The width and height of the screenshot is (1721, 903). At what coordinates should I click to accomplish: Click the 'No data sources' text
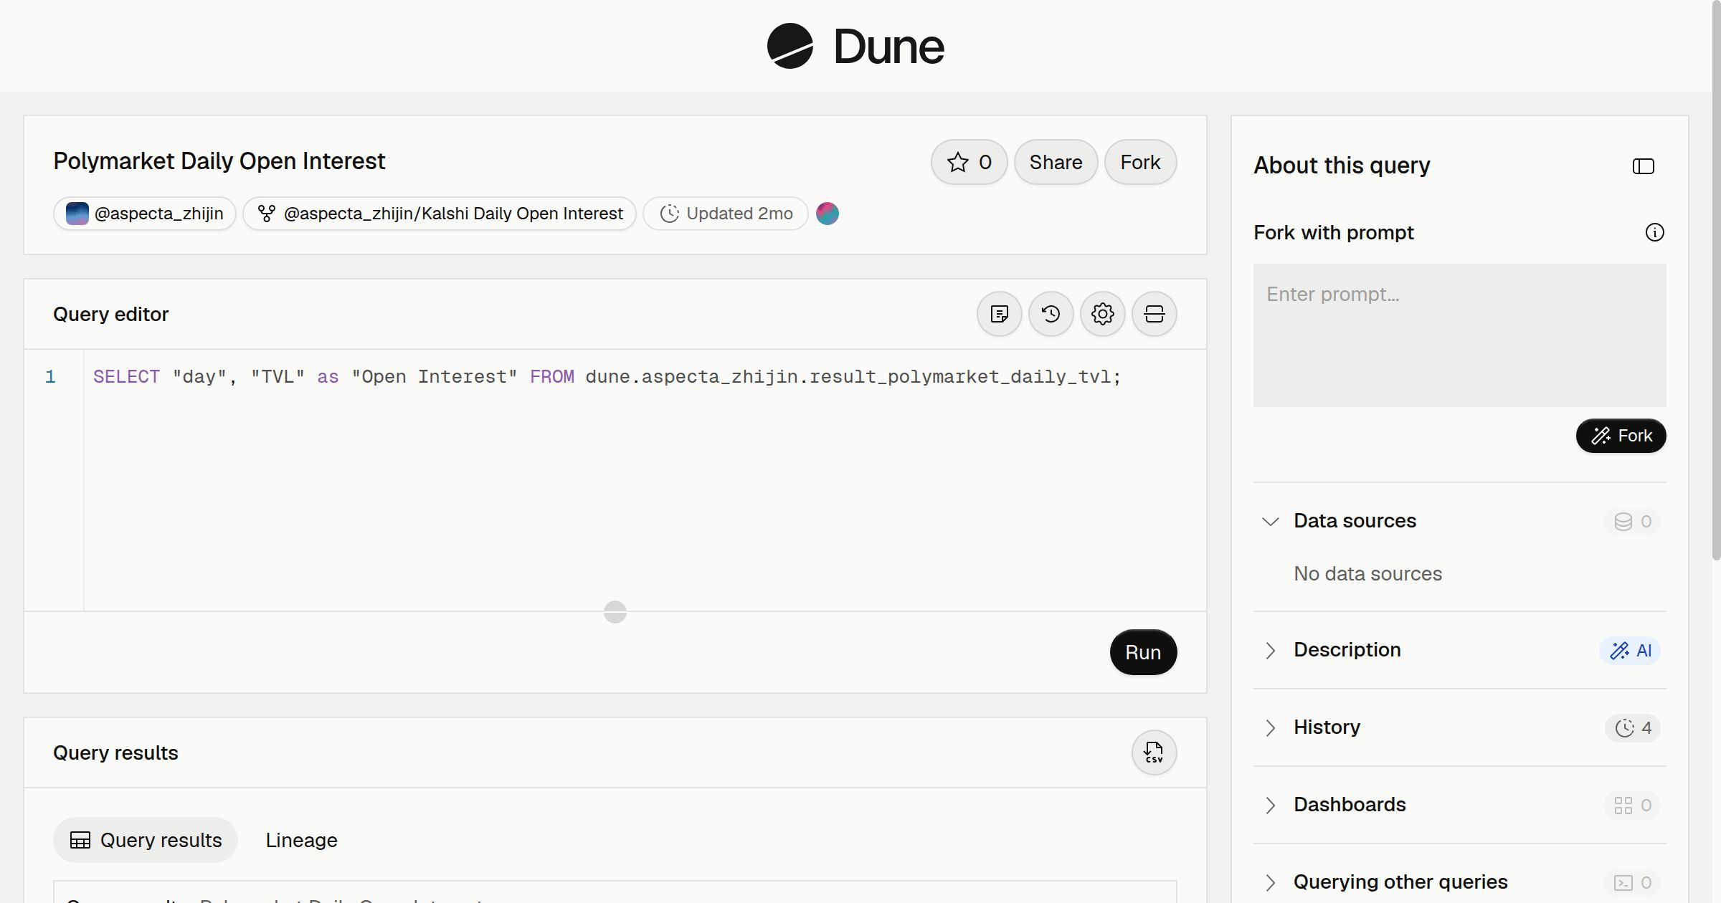(1367, 574)
